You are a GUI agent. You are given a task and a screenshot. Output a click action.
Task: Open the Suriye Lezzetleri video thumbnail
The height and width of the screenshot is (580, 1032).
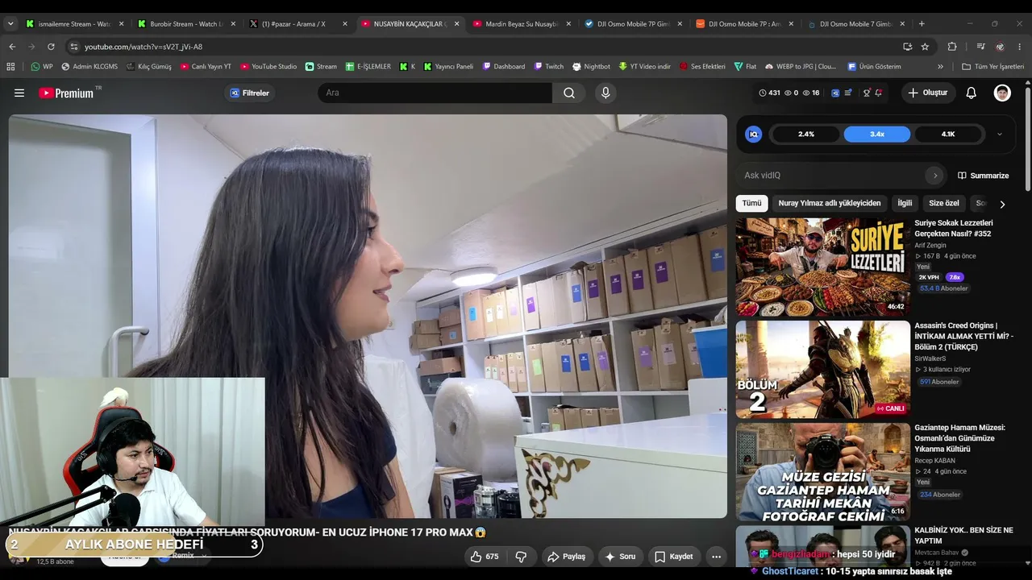pos(822,267)
